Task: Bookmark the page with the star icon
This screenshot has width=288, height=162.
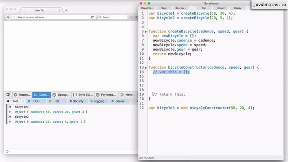Action: [131, 17]
